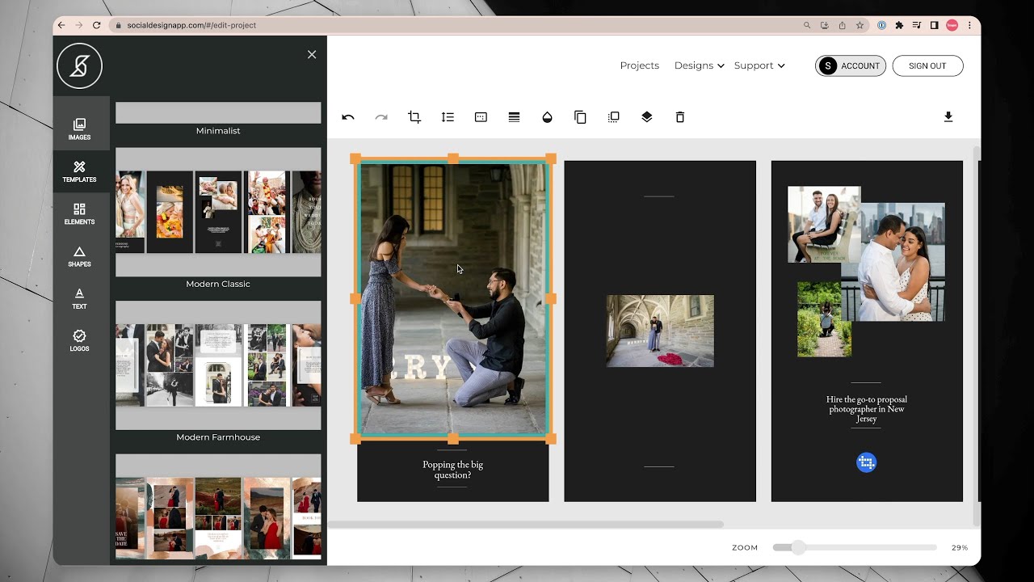Click the browser share icon

(x=842, y=25)
